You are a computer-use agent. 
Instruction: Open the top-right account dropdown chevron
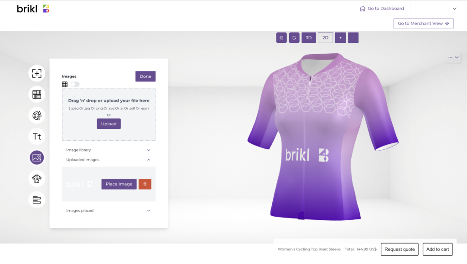pyautogui.click(x=455, y=9)
